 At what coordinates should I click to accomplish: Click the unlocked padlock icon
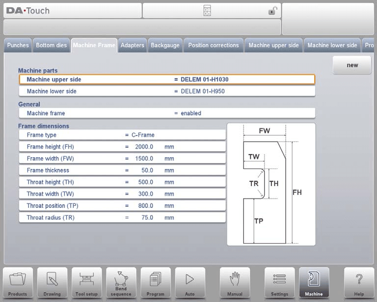(x=272, y=11)
